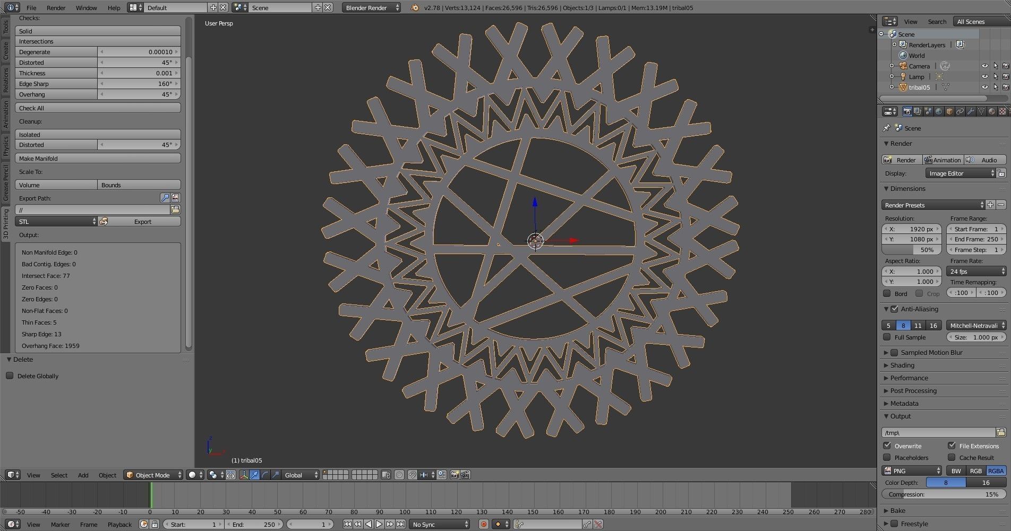Open the World properties tab icon
1011x531 pixels.
coord(939,111)
